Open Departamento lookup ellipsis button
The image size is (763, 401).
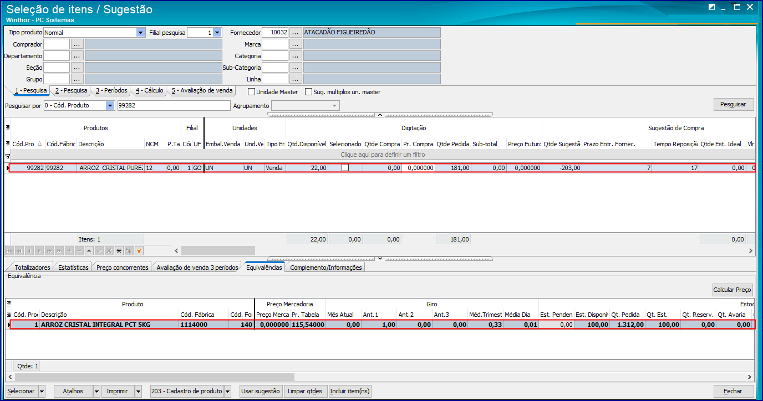pos(77,56)
